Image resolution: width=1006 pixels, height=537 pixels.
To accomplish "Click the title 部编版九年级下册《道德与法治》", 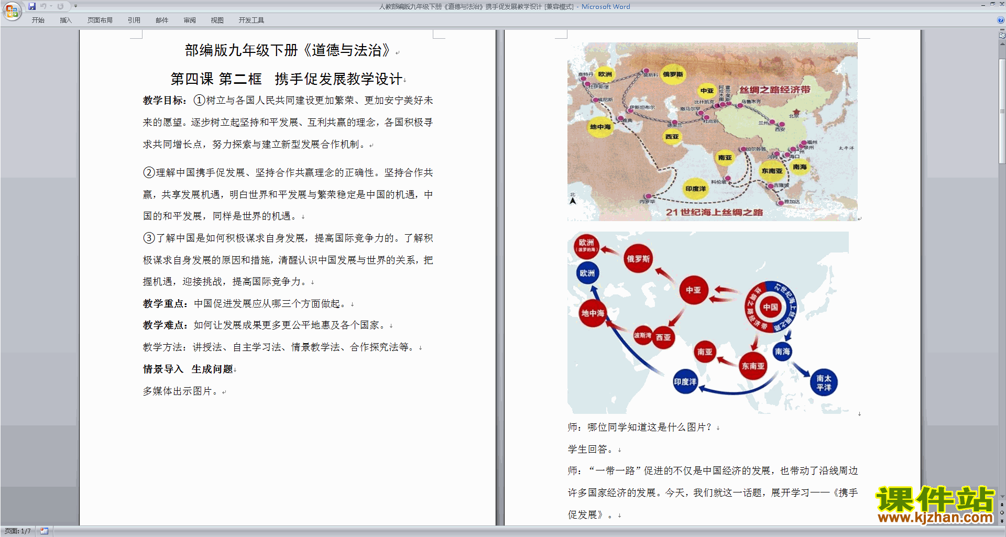I will (288, 50).
